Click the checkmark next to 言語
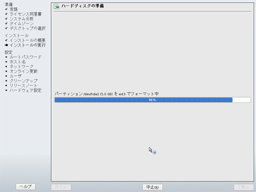The image size is (256, 192). coord(6,9)
